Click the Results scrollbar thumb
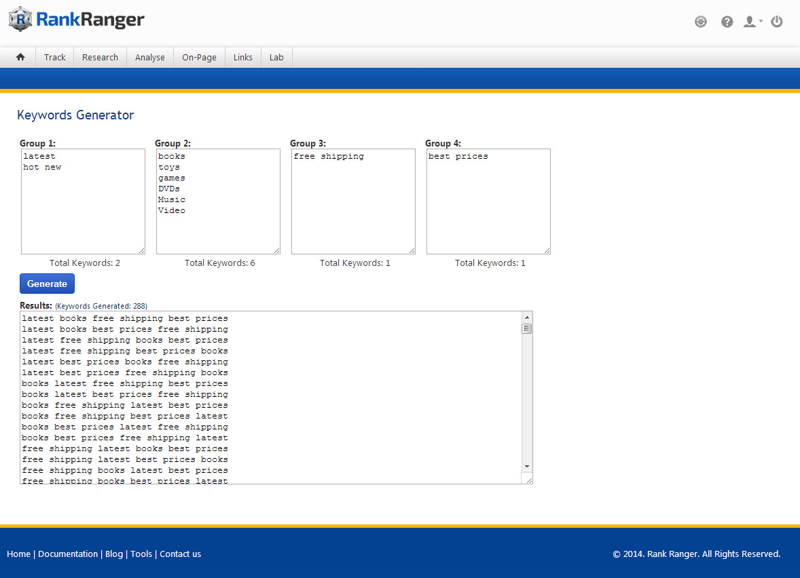Viewport: 800px width, 578px height. click(527, 329)
